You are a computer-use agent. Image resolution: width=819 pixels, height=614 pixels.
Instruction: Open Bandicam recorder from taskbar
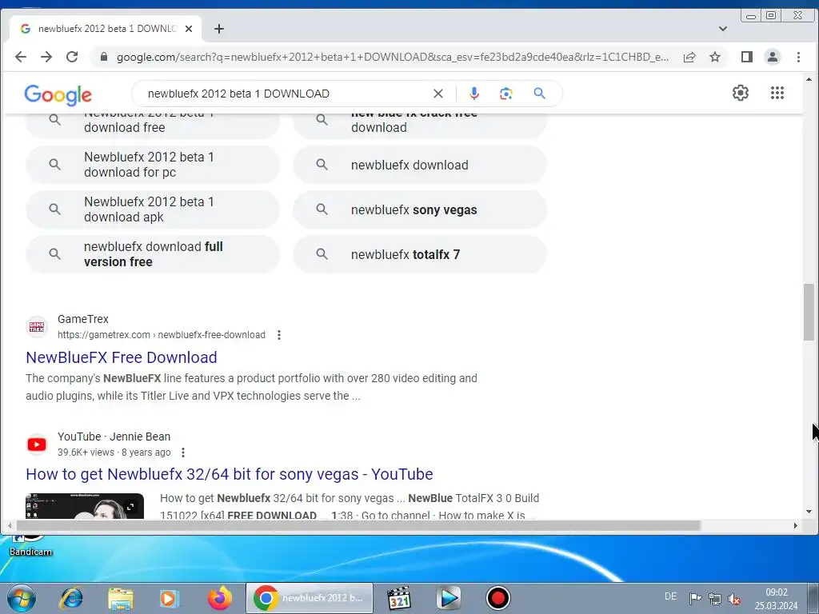(x=497, y=598)
